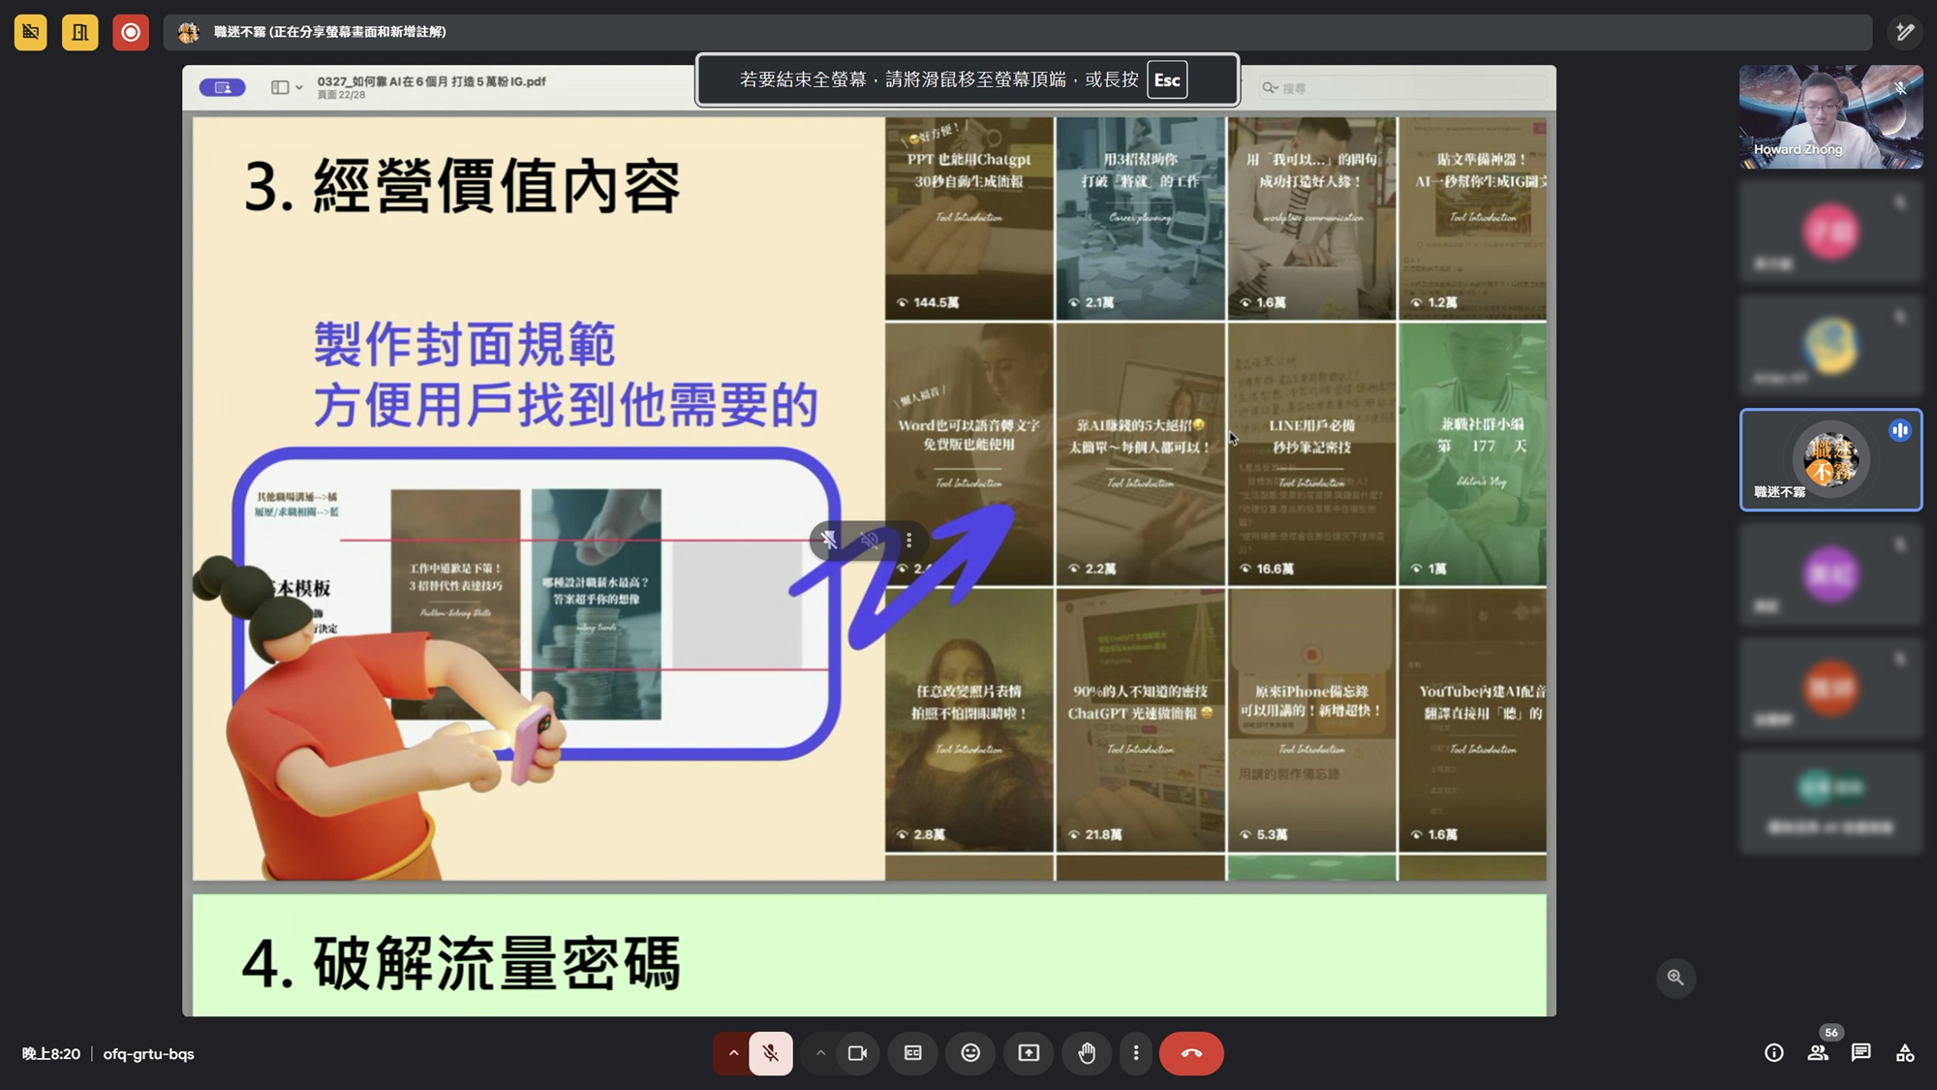This screenshot has width=1937, height=1090.
Task: Click the Esc key hint button
Action: tap(1167, 79)
